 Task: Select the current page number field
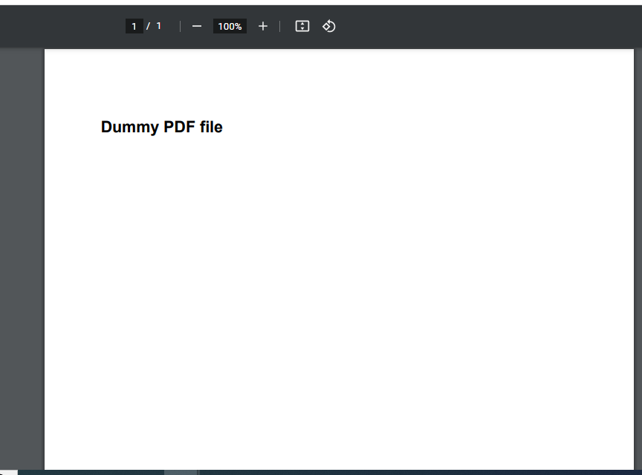point(134,26)
